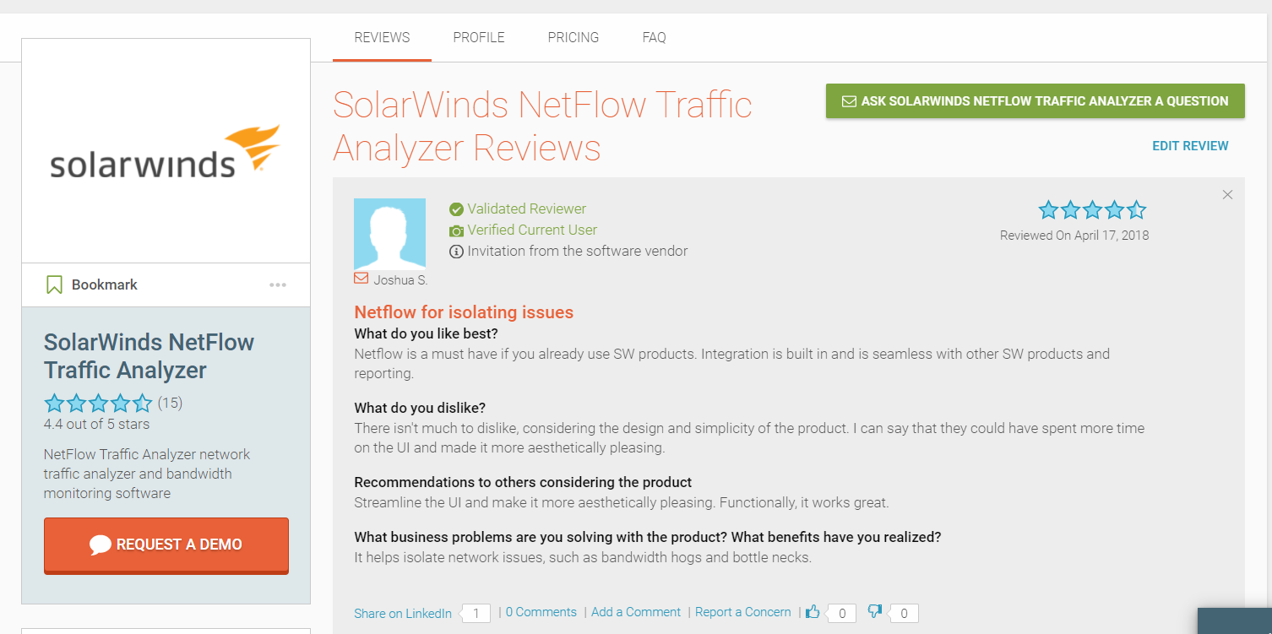Click the thumbs up icon

click(x=813, y=611)
